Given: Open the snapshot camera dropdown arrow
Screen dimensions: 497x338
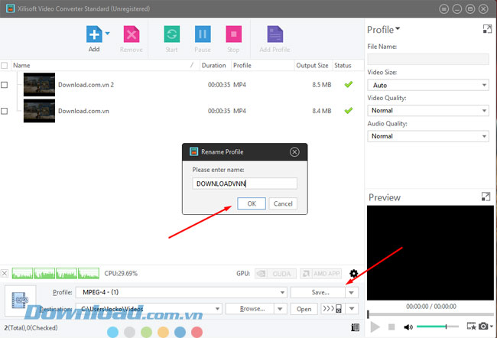Looking at the screenshot, I should pos(492,326).
